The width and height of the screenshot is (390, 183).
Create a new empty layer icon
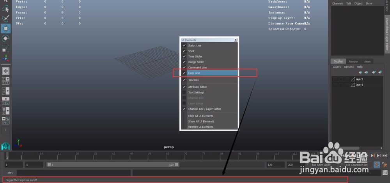pos(374,72)
